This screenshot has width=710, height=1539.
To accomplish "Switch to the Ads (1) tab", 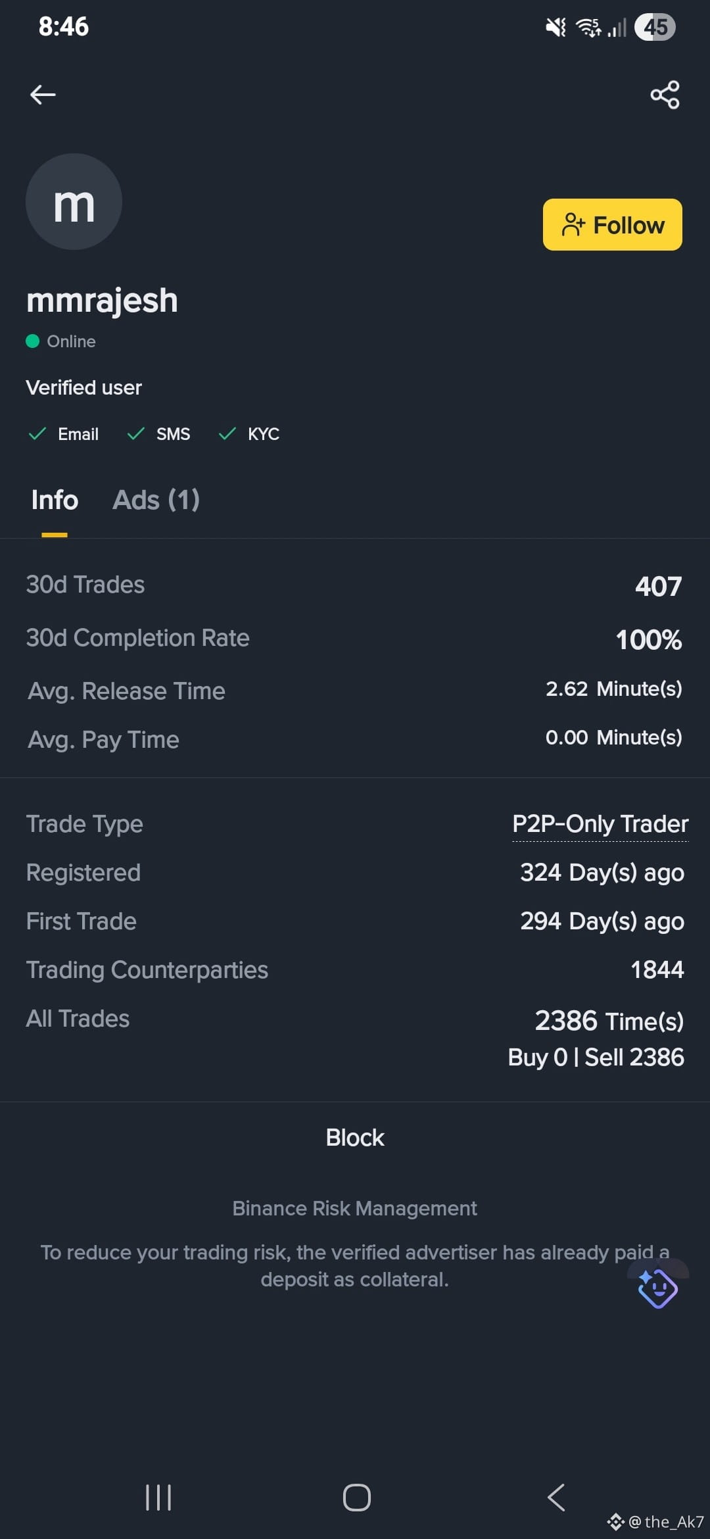I will click(156, 500).
